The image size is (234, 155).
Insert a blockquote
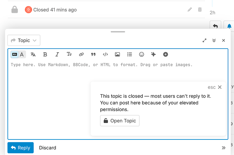click(93, 54)
